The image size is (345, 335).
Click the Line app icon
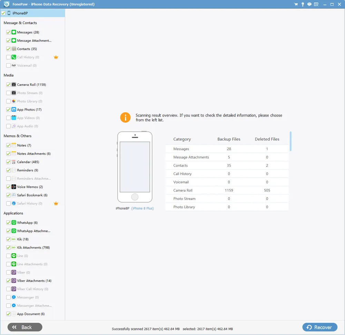(x=14, y=256)
